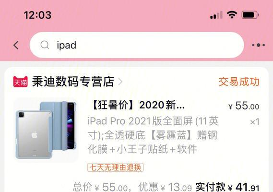Screen dimensions: 273x192
Task: Open the three-dots more menu
Action: 259,45
